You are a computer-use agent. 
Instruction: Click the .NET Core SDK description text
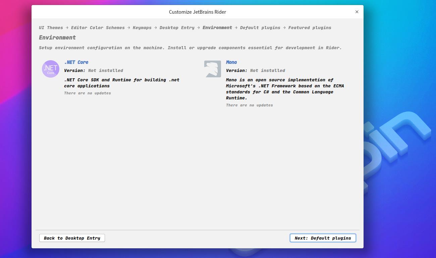pyautogui.click(x=122, y=83)
